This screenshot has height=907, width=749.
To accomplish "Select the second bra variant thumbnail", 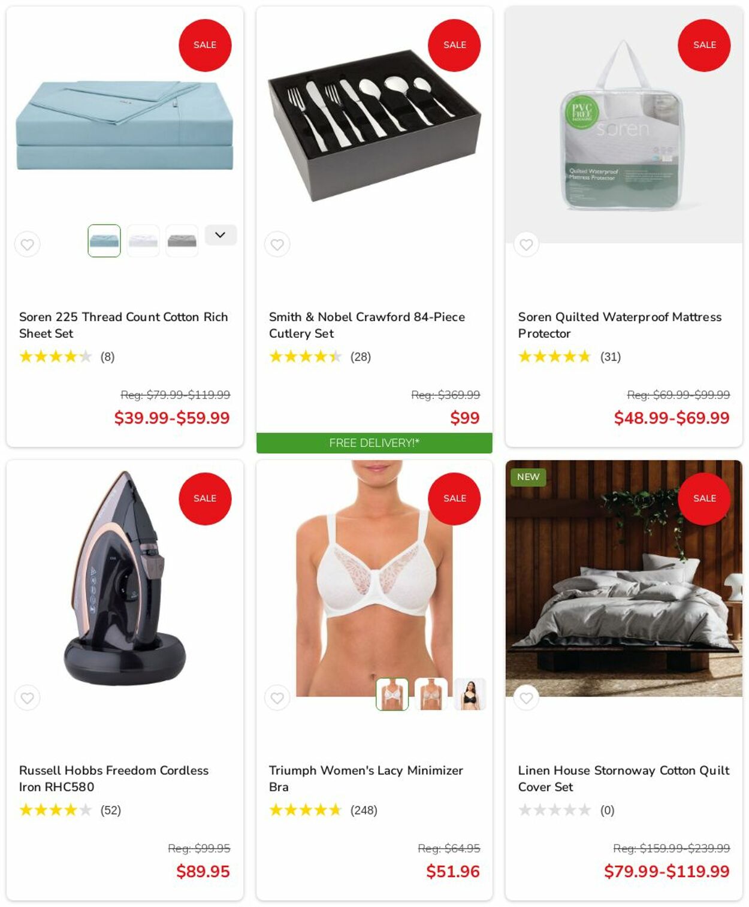I will click(x=431, y=694).
